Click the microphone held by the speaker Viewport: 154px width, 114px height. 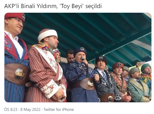pos(83,59)
